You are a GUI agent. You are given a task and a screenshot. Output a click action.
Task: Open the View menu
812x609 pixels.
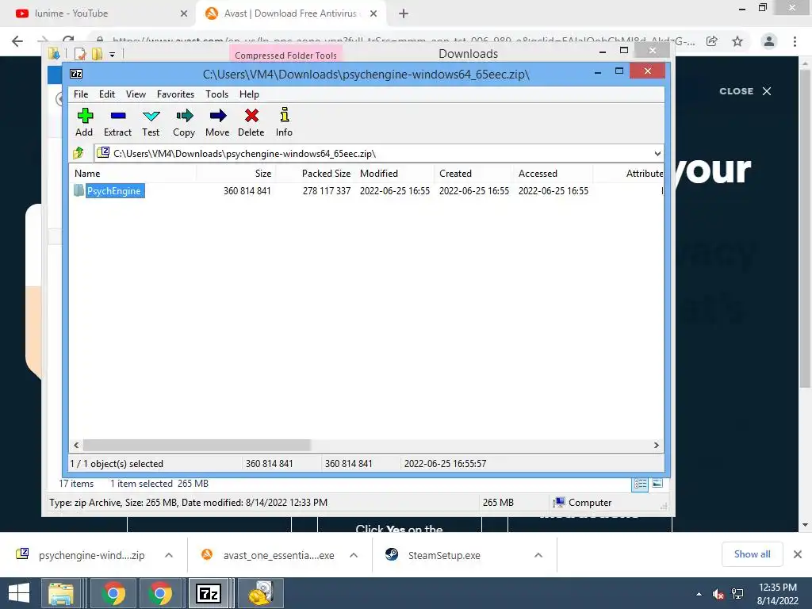pyautogui.click(x=136, y=94)
